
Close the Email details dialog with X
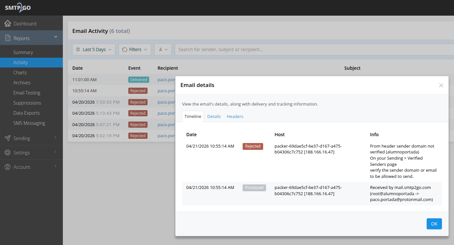[441, 85]
